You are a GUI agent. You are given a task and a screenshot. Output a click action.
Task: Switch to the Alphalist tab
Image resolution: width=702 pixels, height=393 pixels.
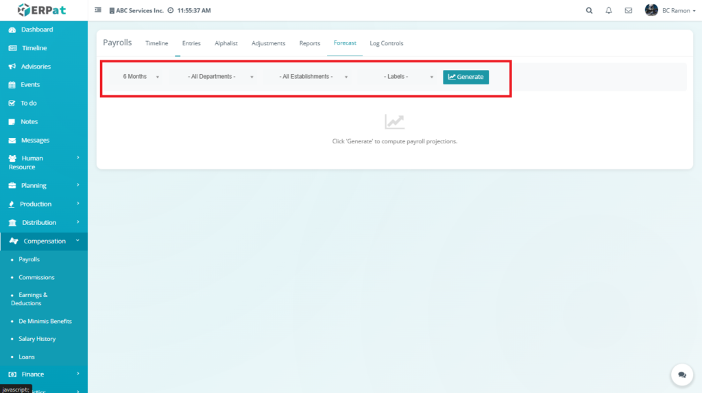click(226, 43)
